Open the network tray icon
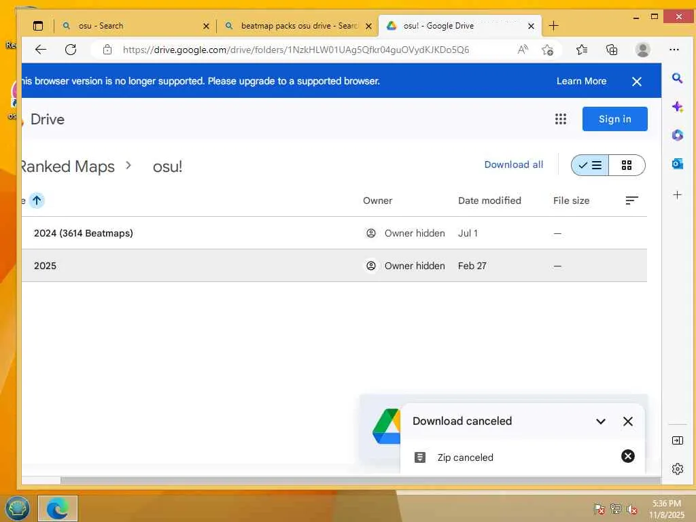The width and height of the screenshot is (696, 522). [x=615, y=508]
